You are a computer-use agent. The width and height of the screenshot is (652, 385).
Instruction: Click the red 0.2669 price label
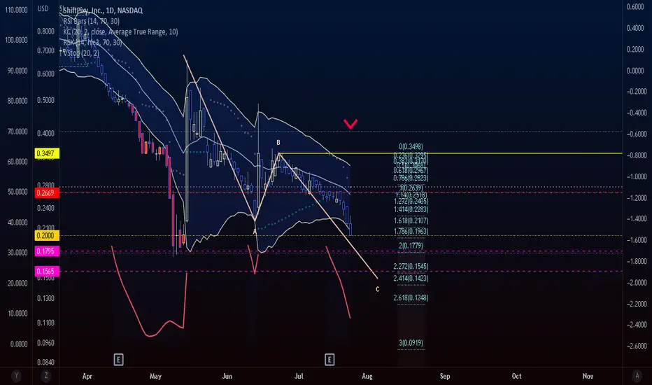click(45, 192)
